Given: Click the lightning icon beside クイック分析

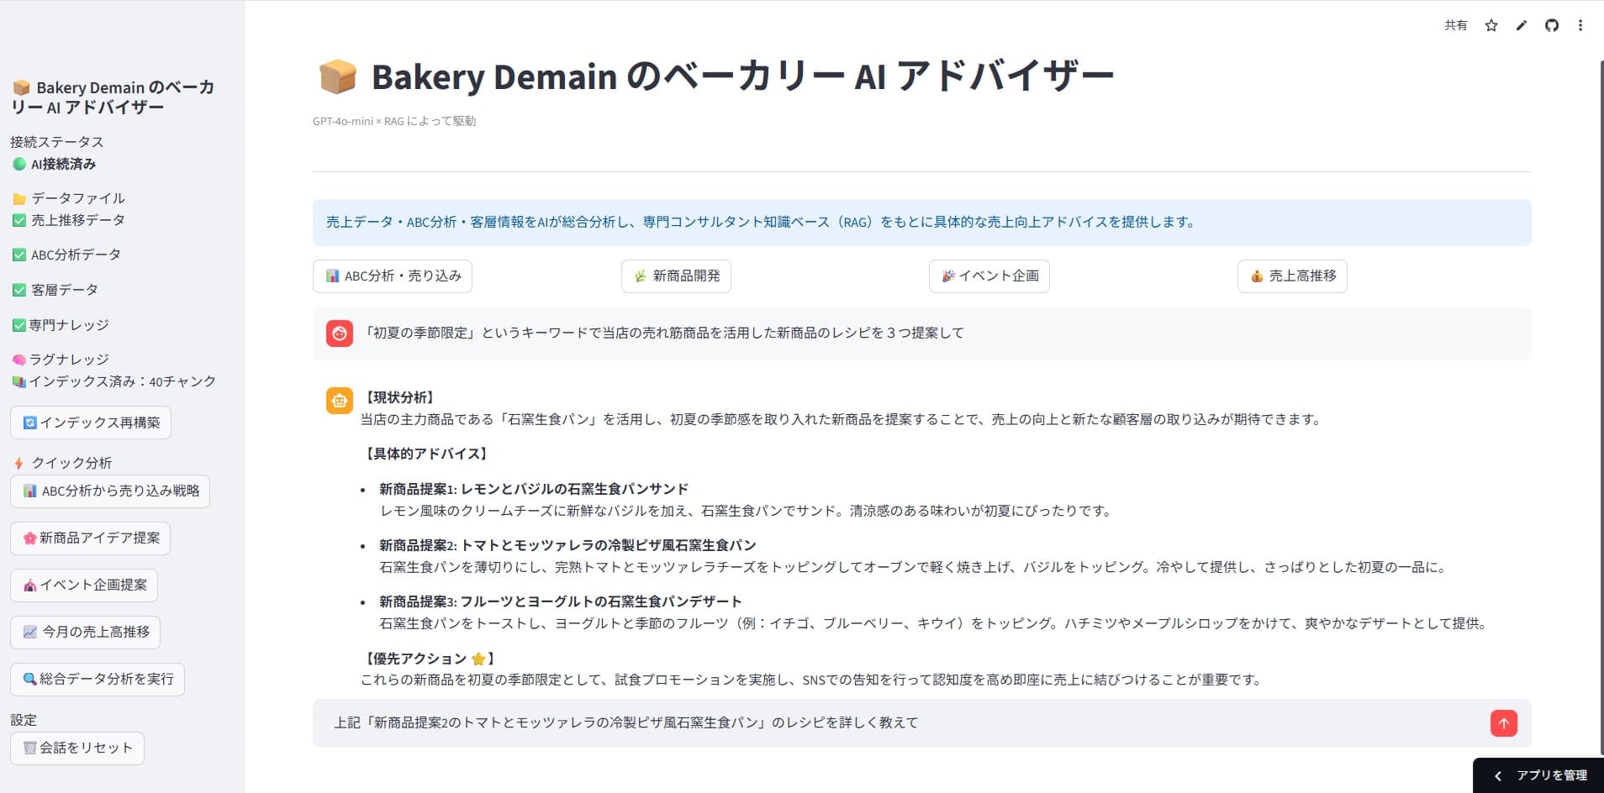Looking at the screenshot, I should click(19, 463).
